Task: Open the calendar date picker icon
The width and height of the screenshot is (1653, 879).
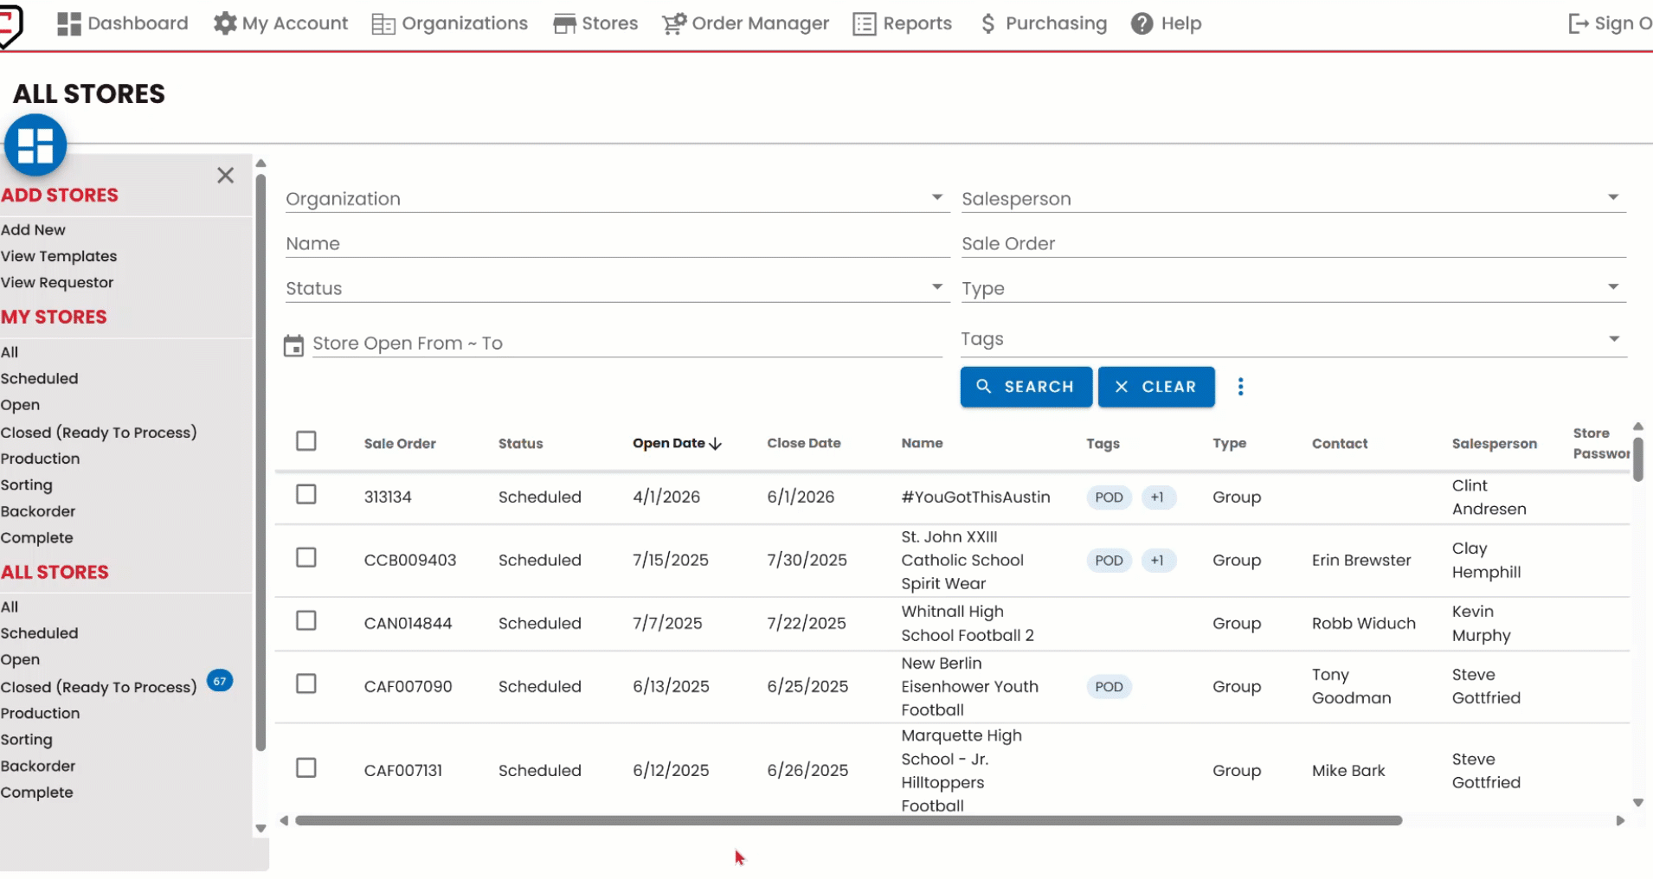Action: coord(294,346)
